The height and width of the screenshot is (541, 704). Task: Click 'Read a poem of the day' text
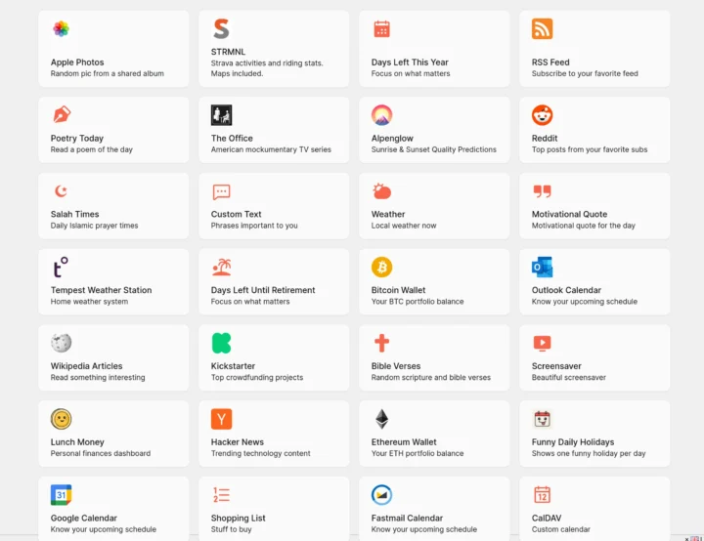(92, 149)
